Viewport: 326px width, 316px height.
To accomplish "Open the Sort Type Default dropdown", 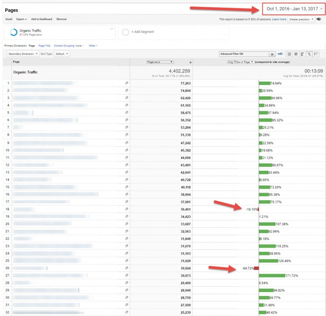I will click(x=62, y=54).
